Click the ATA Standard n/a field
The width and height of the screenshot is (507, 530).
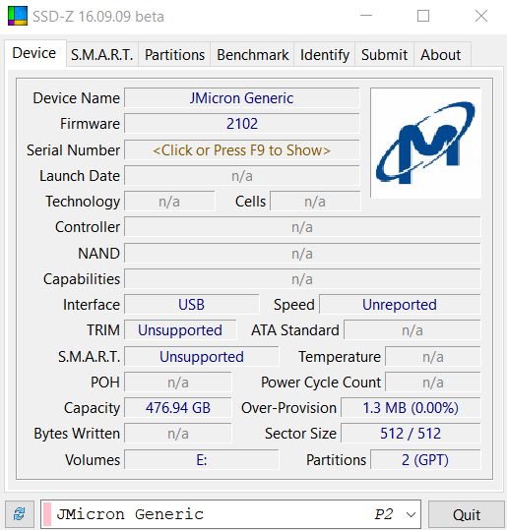coord(412,330)
